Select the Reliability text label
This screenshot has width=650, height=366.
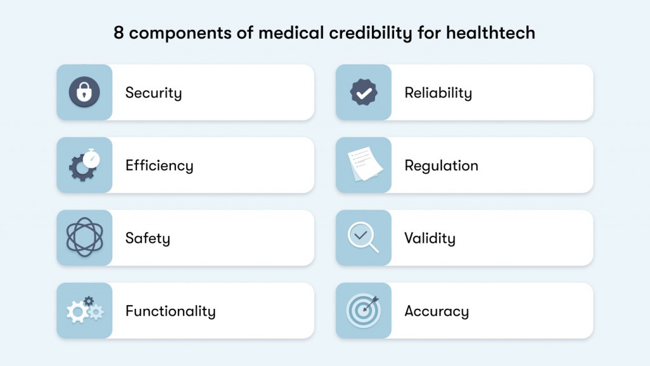click(438, 93)
